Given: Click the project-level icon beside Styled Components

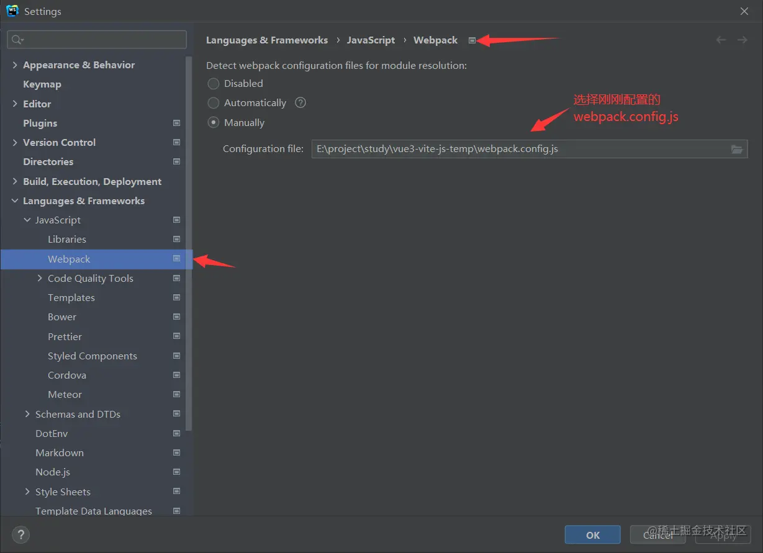Looking at the screenshot, I should (176, 356).
